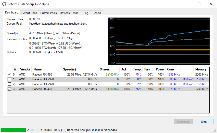Image resolution: width=217 pixels, height=133 pixels.
Task: Click the 1 (100.0%) shares value
Action: [112, 89]
